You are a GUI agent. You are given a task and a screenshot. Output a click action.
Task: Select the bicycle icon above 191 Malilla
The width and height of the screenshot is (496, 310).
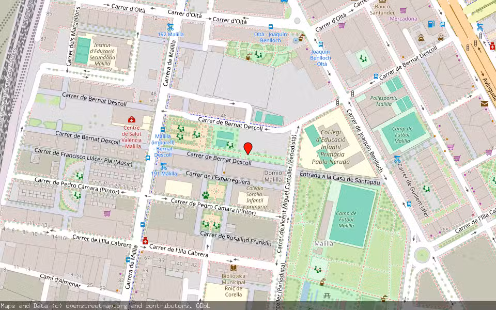[164, 166]
